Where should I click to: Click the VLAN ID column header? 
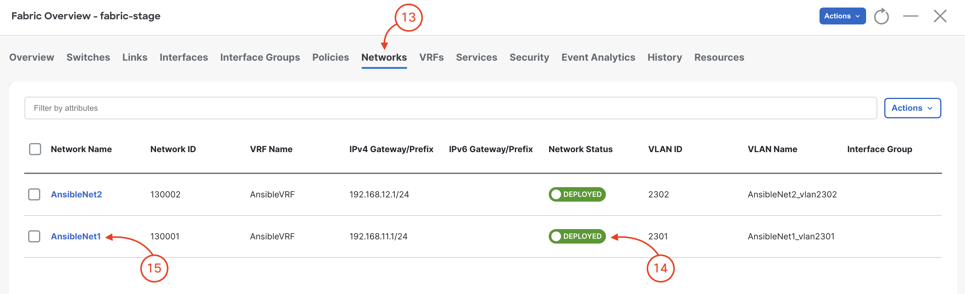[x=665, y=149]
